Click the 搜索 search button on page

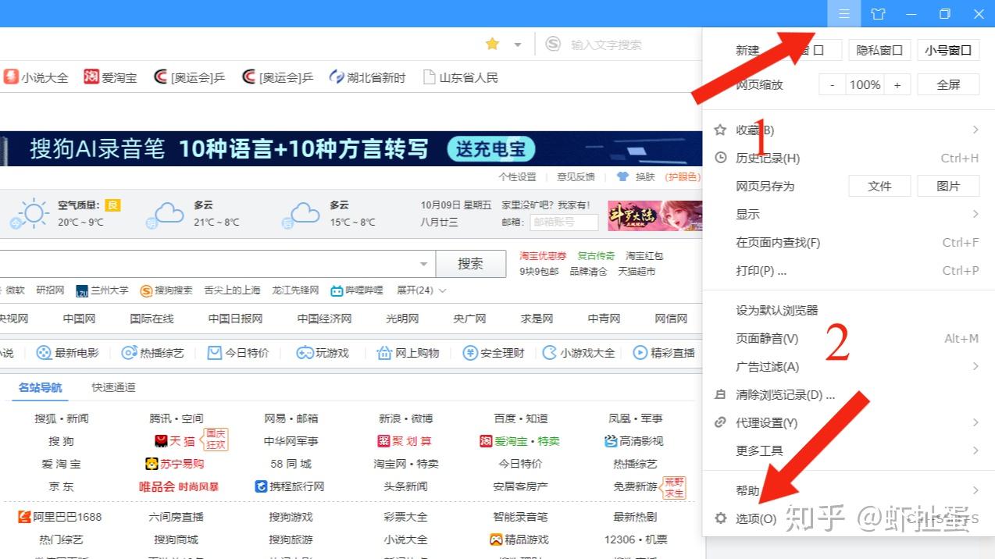[x=470, y=264]
